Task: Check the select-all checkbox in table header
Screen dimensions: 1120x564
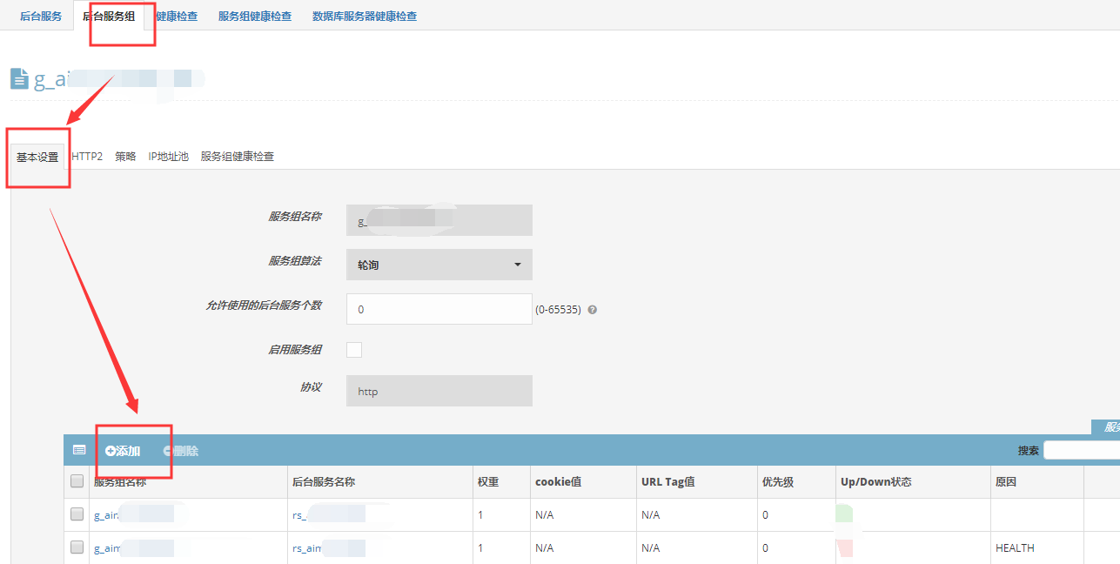Action: tap(77, 481)
